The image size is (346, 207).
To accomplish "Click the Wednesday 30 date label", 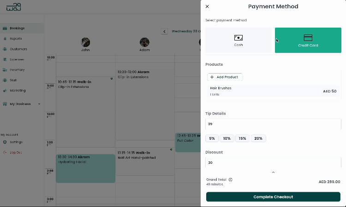I will (x=186, y=31).
